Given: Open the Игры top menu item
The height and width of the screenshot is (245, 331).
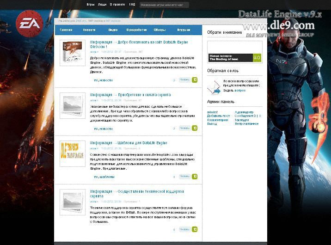Looking at the screenshot, I should pyautogui.click(x=90, y=5).
